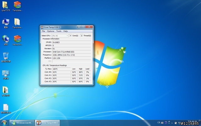
Task: Click the Action Center flag tray icon
Action: click(x=176, y=123)
